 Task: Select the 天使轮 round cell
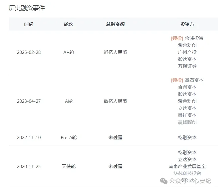tap(69, 166)
